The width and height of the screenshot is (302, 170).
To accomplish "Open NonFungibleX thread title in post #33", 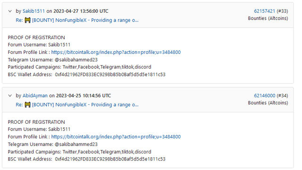I will (x=85, y=20).
